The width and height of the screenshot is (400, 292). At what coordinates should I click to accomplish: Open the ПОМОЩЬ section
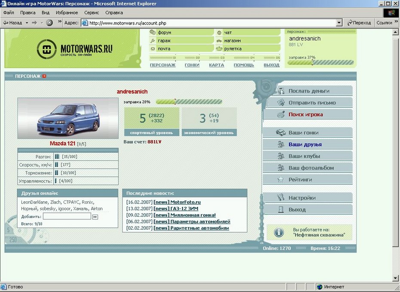[x=244, y=65]
